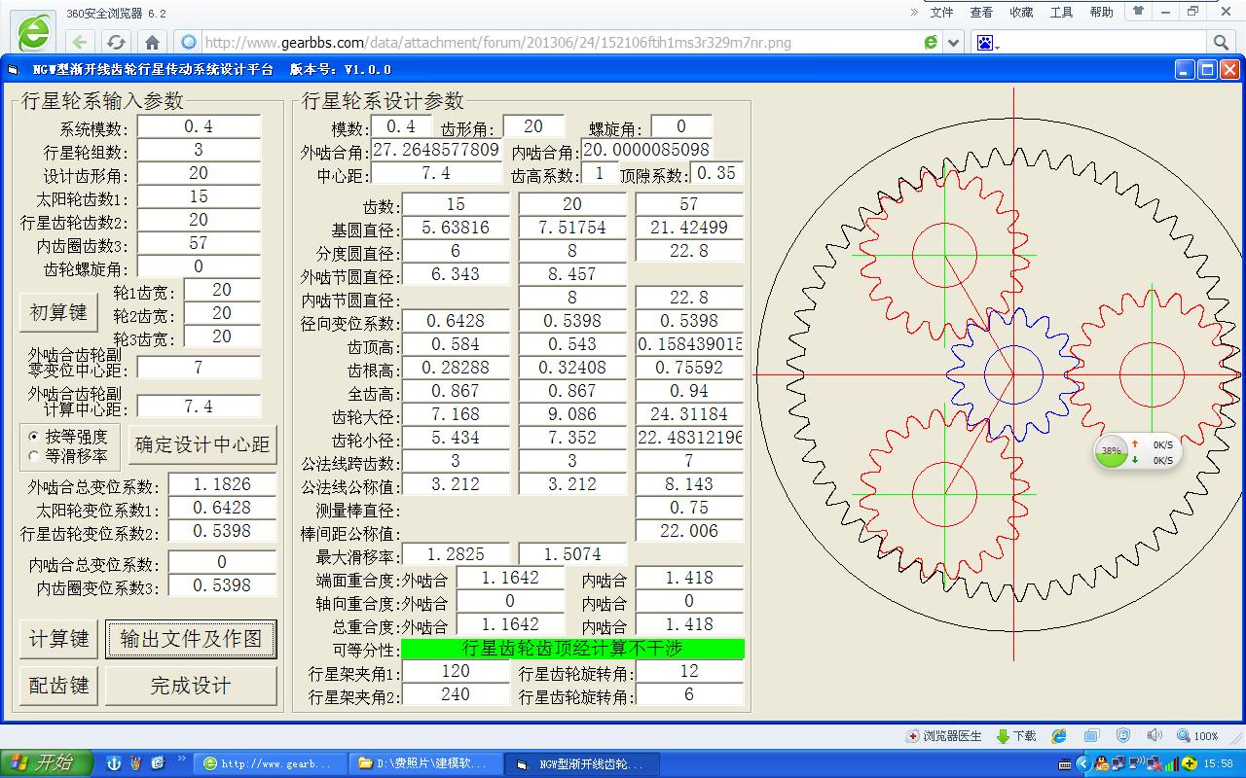Viewport: 1246px width, 778px height.
Task: Click the 外啮合角 value 27.2648577809
Action: point(437,150)
